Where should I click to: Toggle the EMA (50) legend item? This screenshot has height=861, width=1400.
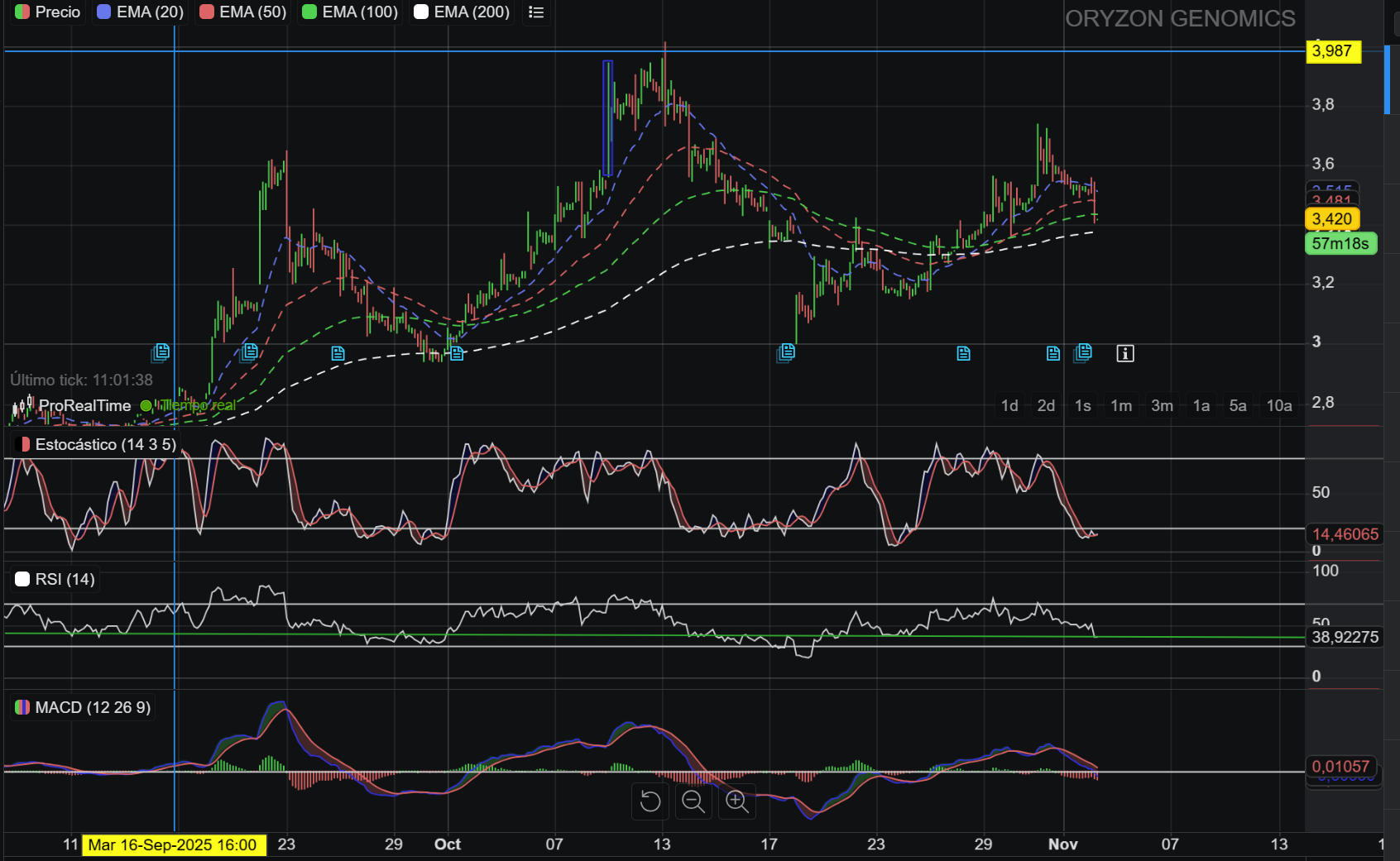(243, 12)
